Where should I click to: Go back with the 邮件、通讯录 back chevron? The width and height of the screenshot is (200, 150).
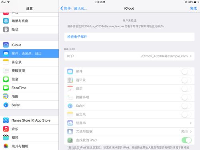[x=62, y=8]
